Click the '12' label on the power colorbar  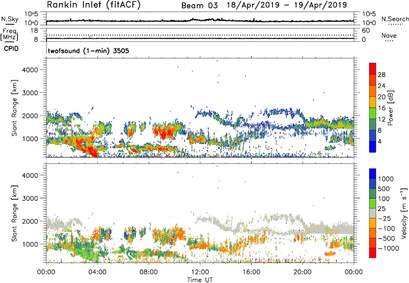coord(381,120)
